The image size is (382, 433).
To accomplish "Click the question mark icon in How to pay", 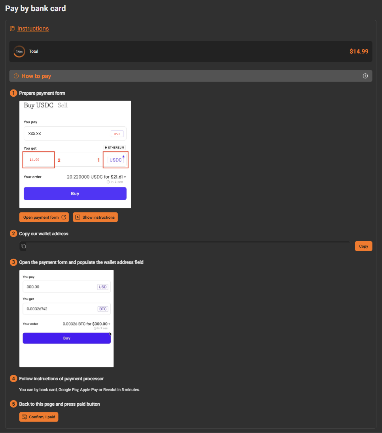I will 16,76.
